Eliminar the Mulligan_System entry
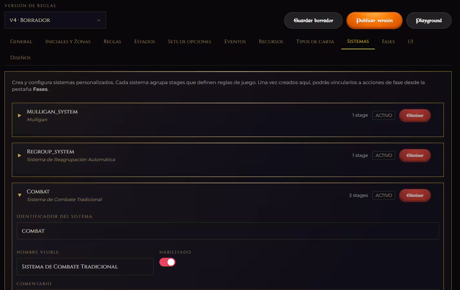The image size is (460, 290). pyautogui.click(x=415, y=115)
